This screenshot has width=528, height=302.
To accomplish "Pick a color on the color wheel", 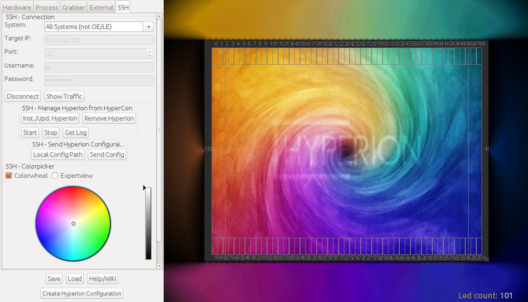I will point(73,224).
